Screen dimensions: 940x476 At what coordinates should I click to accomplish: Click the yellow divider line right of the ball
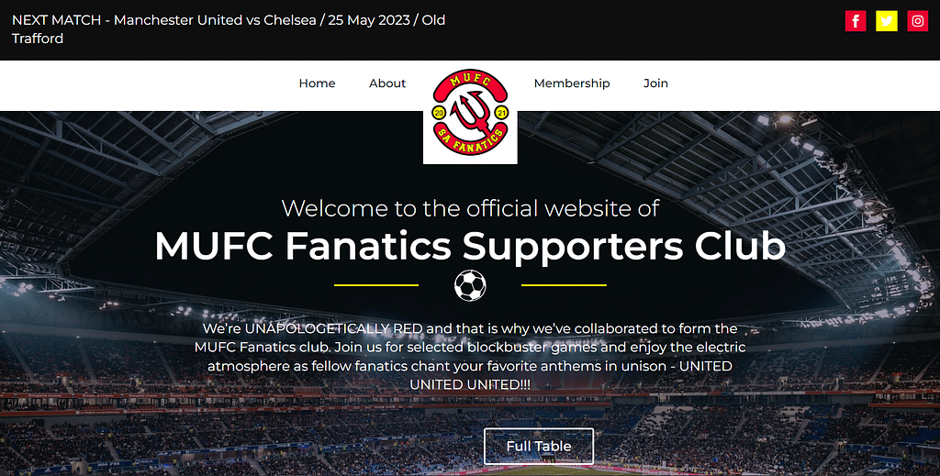click(x=565, y=285)
